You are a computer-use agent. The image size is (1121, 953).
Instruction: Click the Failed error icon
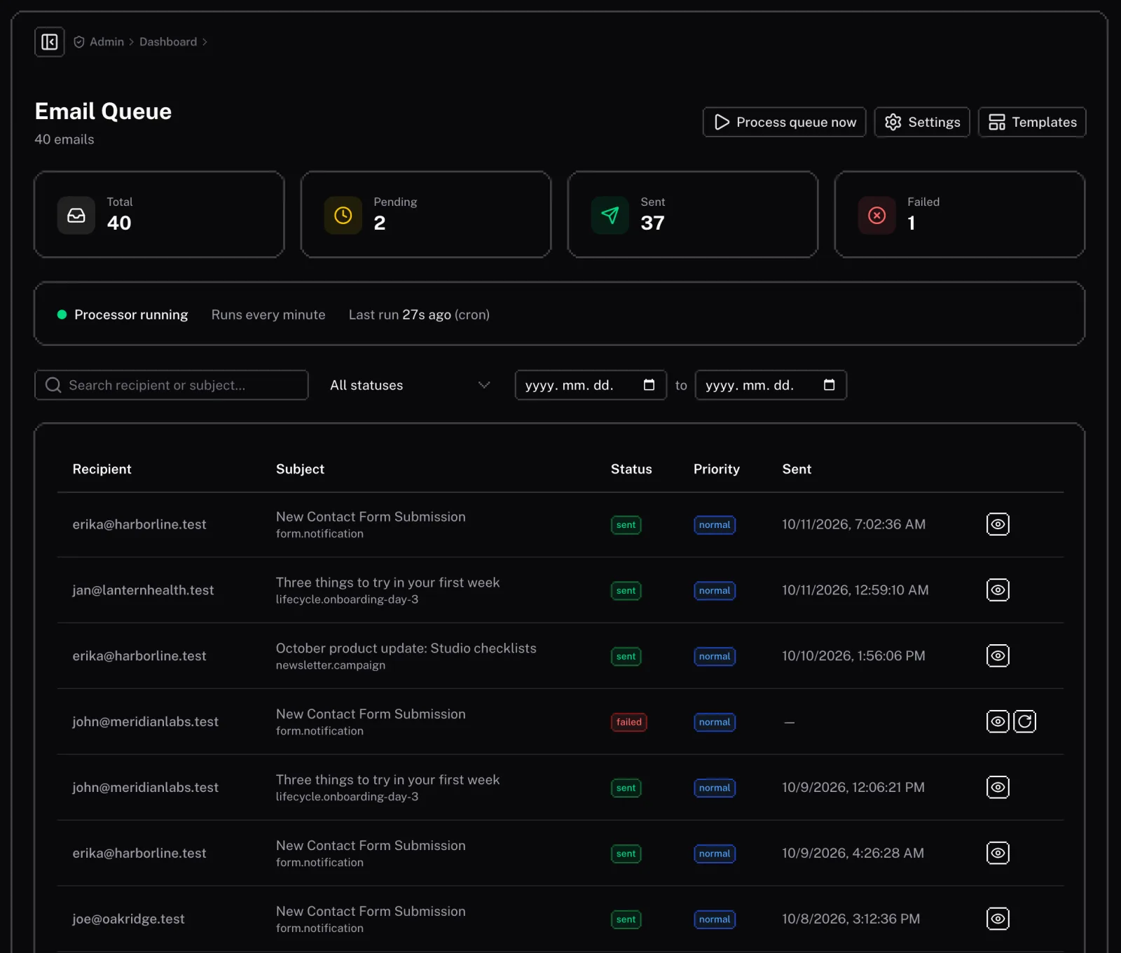coord(877,216)
